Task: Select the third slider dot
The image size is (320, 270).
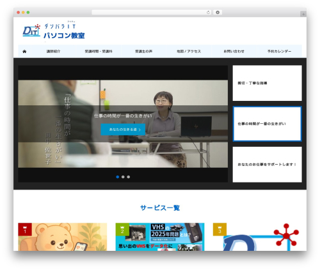Action: (129, 177)
